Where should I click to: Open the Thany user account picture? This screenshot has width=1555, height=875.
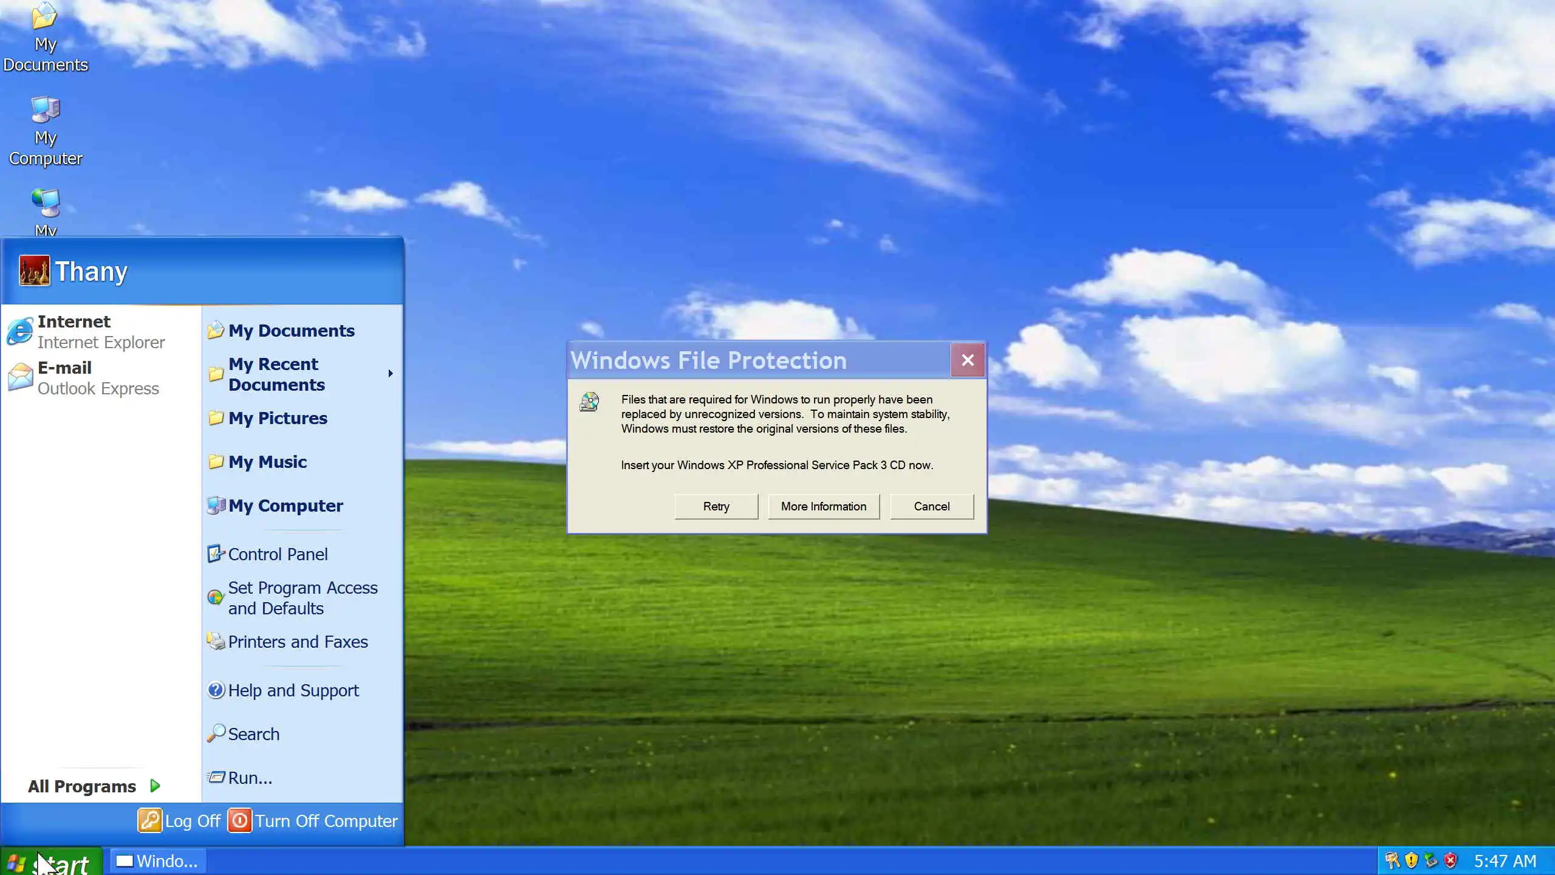34,271
